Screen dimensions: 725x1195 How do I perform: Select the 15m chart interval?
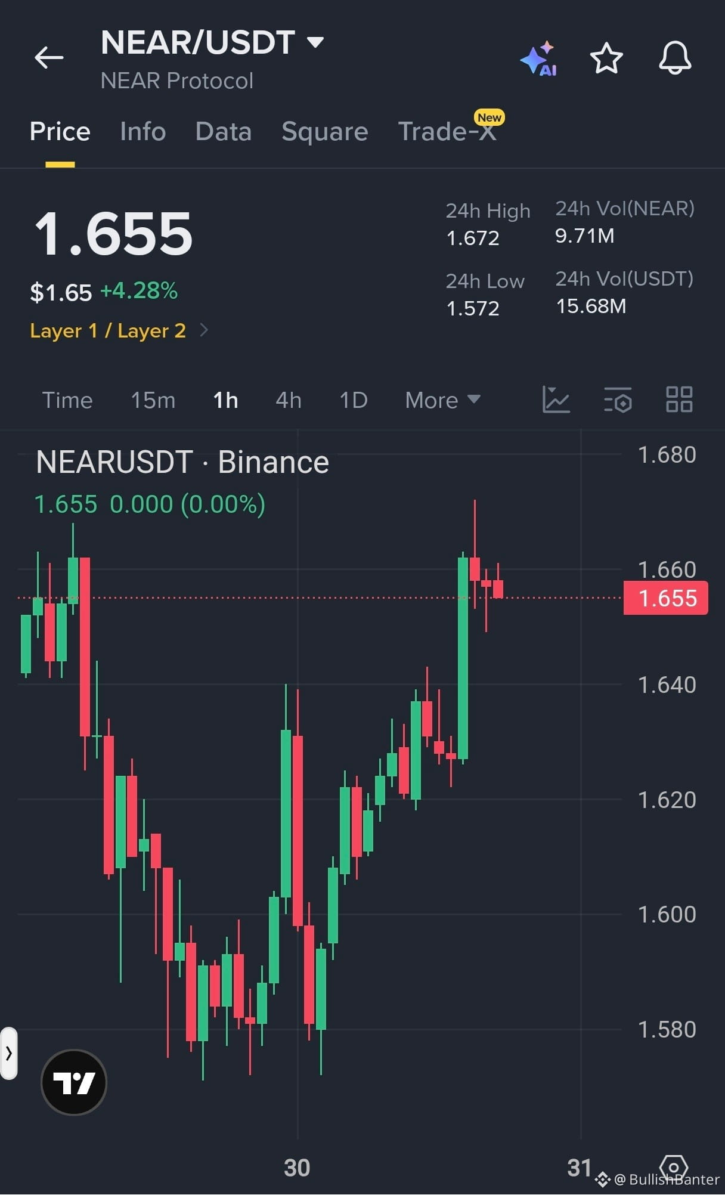[153, 400]
